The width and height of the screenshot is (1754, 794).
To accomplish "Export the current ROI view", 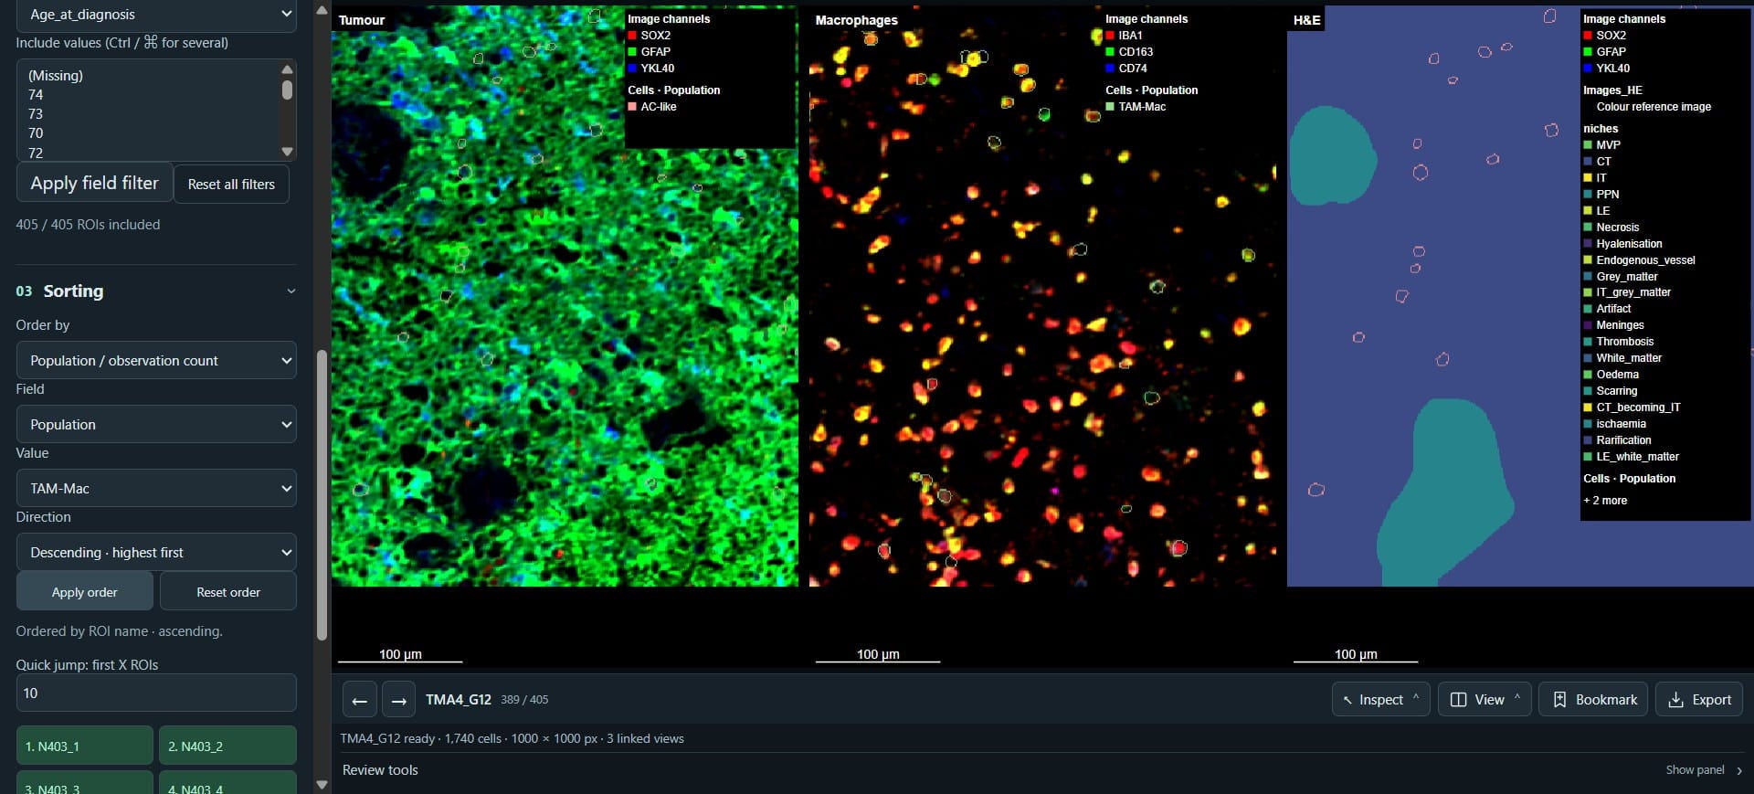I will 1699,699.
